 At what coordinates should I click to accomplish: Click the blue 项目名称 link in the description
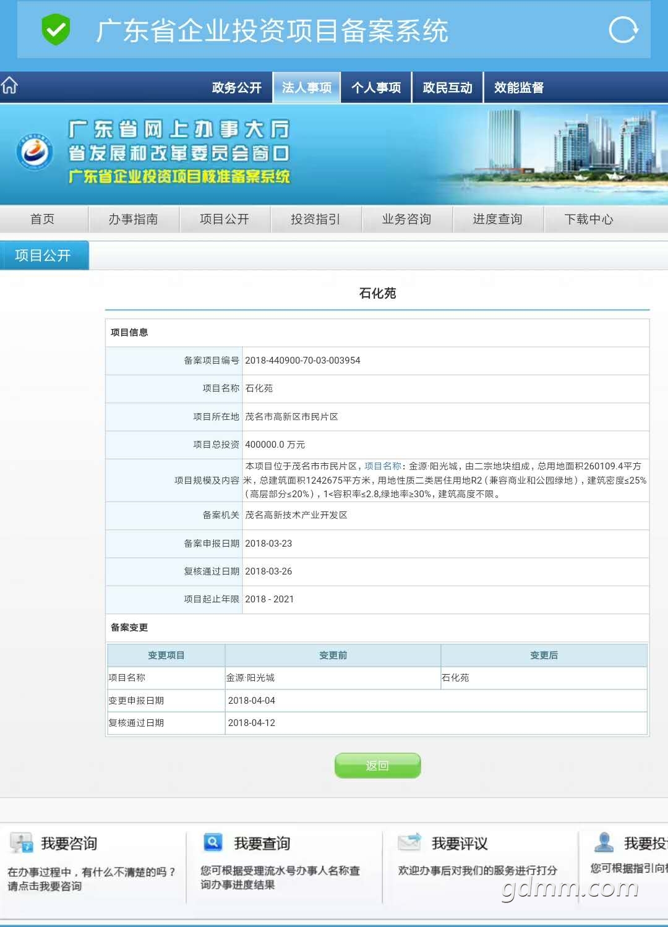click(383, 466)
